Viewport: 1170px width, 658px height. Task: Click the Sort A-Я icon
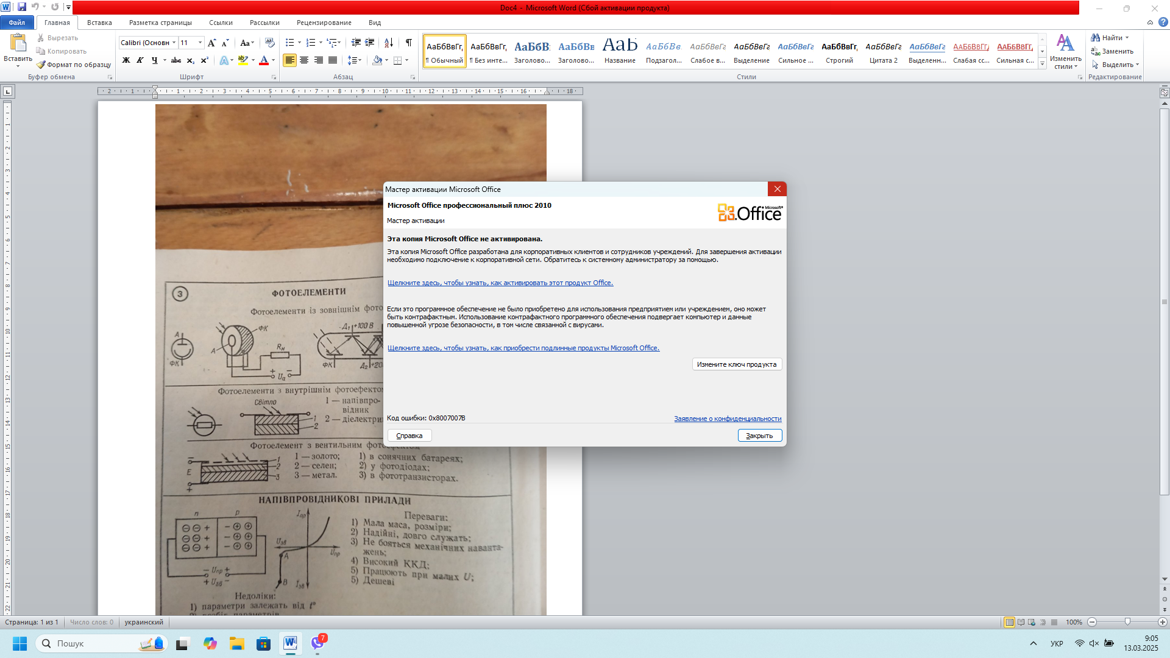tap(389, 43)
